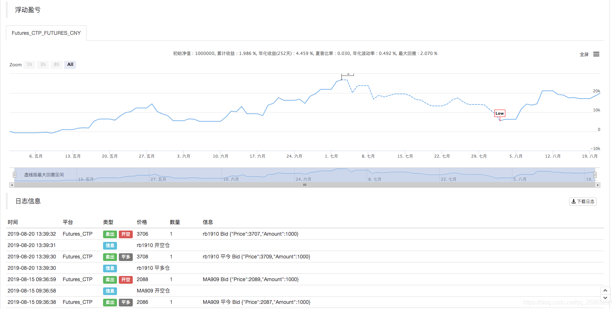Screen dimensions: 615x309
Task: Click text rb1910 开空仓
Action: 153,245
